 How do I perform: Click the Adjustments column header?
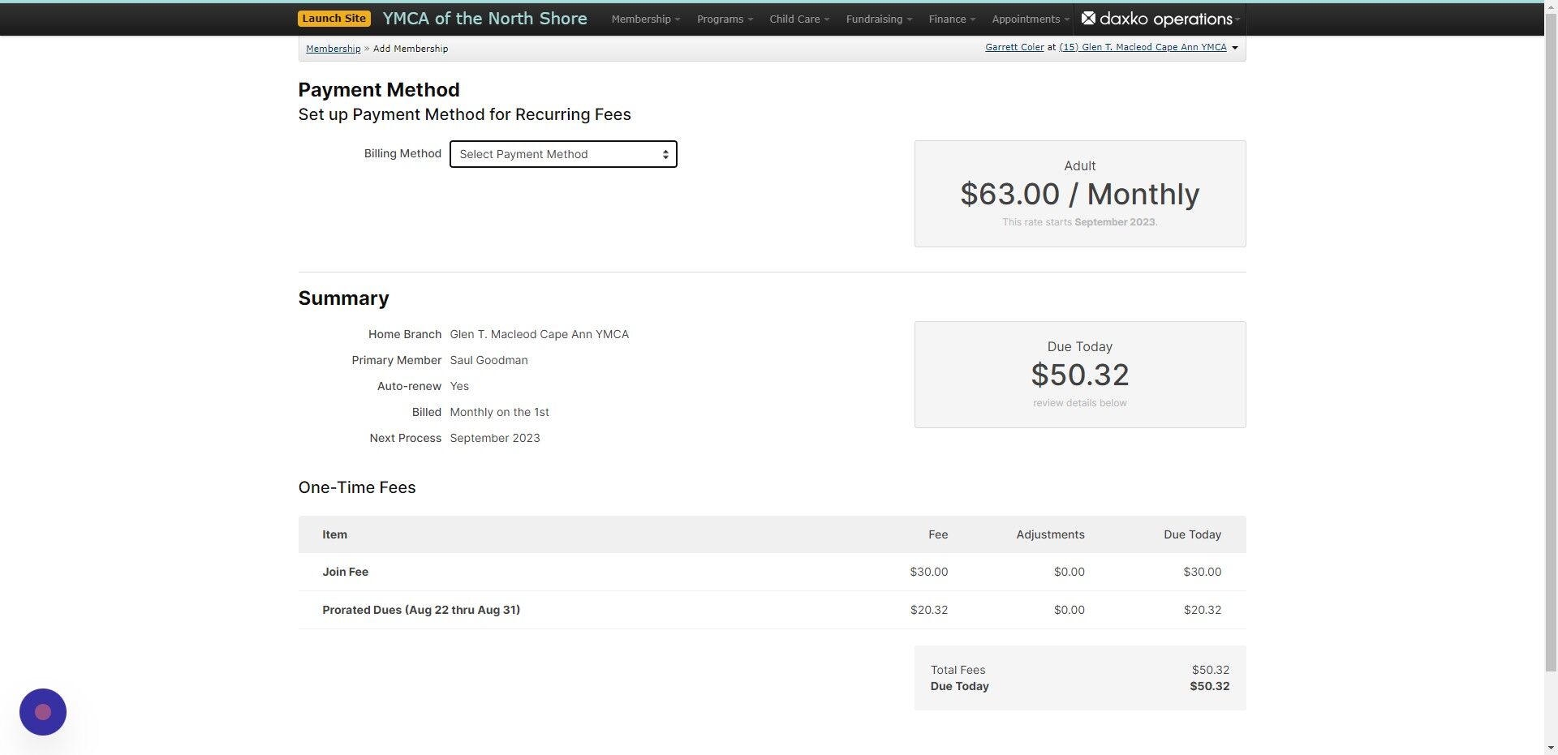pyautogui.click(x=1050, y=534)
